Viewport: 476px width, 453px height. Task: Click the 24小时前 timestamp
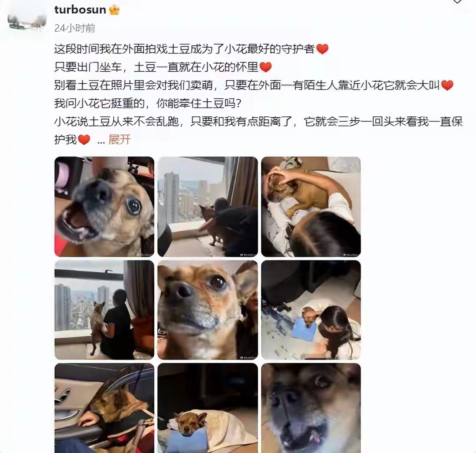pyautogui.click(x=74, y=28)
